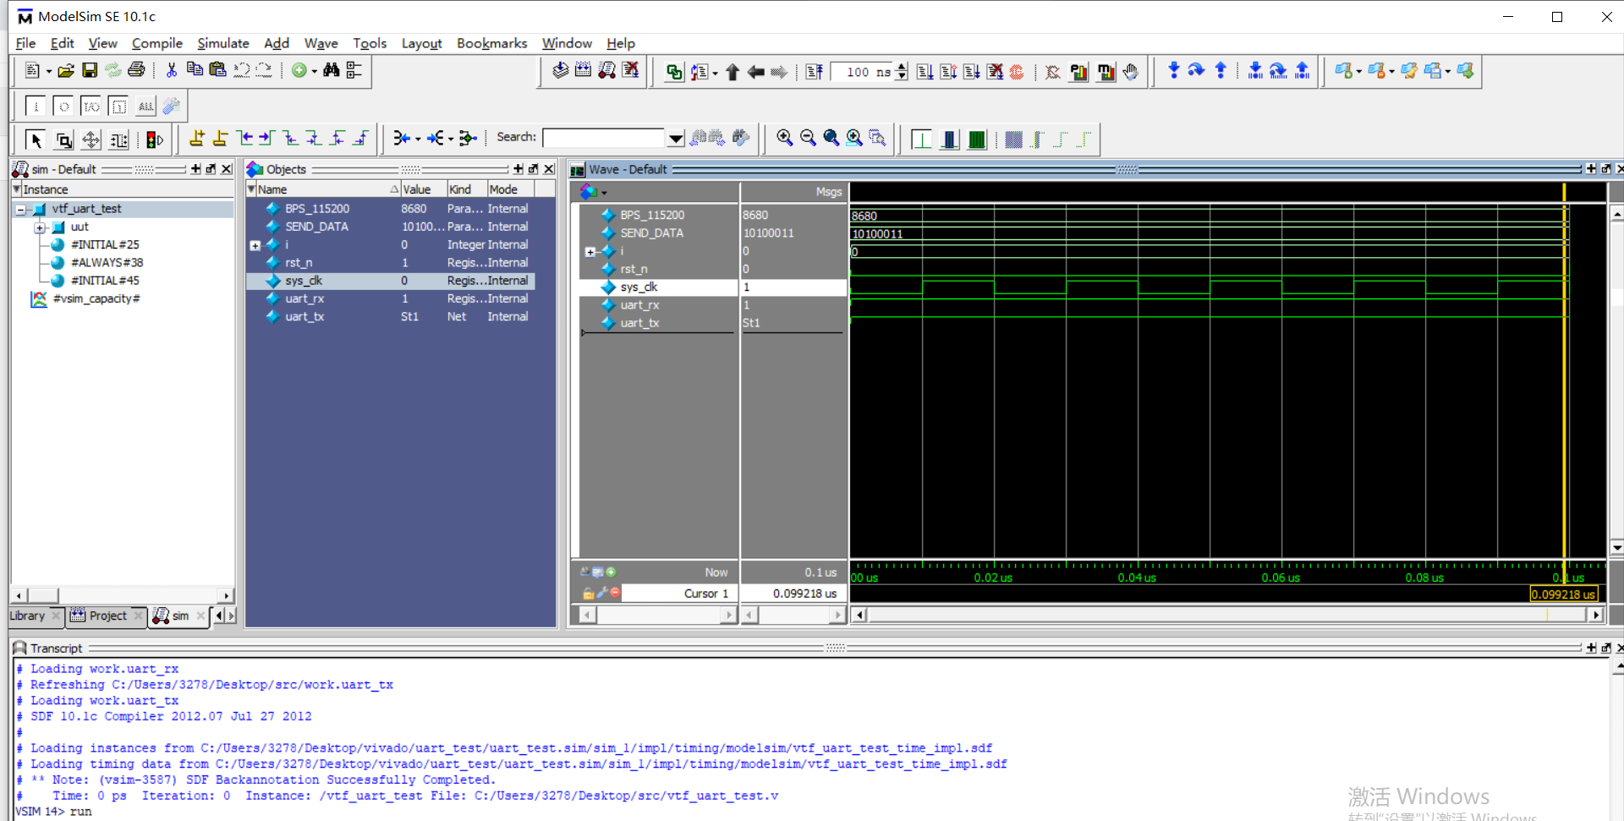Expand the uut instance in sim tree
This screenshot has height=821, width=1624.
coord(40,227)
